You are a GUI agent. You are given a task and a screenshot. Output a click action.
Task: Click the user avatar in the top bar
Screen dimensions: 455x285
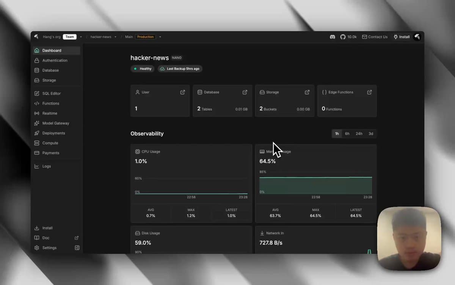pyautogui.click(x=417, y=37)
